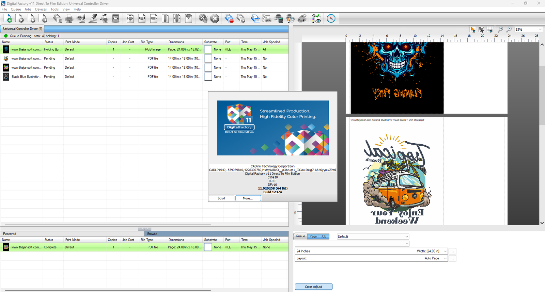Open the Help menu
The image size is (545, 292).
click(77, 9)
